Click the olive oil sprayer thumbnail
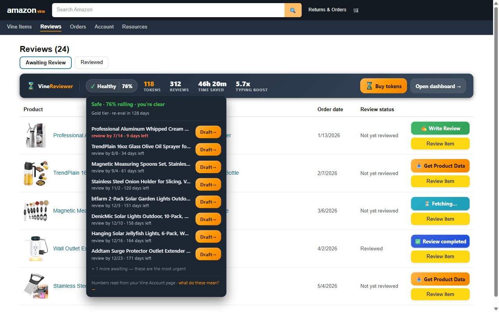Viewport: 499px width, 312px height. [x=36, y=173]
